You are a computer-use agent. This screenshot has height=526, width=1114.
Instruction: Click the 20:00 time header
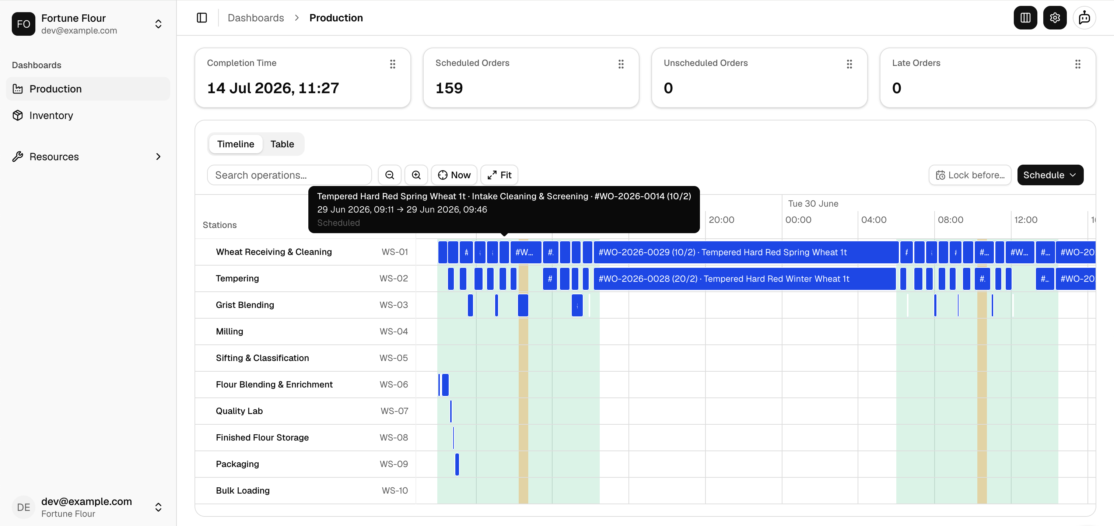click(x=721, y=220)
